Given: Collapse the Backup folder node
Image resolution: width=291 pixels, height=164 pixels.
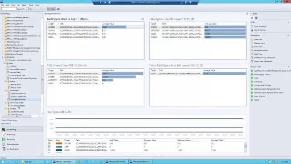Looking at the screenshot, I should [x=5, y=82].
